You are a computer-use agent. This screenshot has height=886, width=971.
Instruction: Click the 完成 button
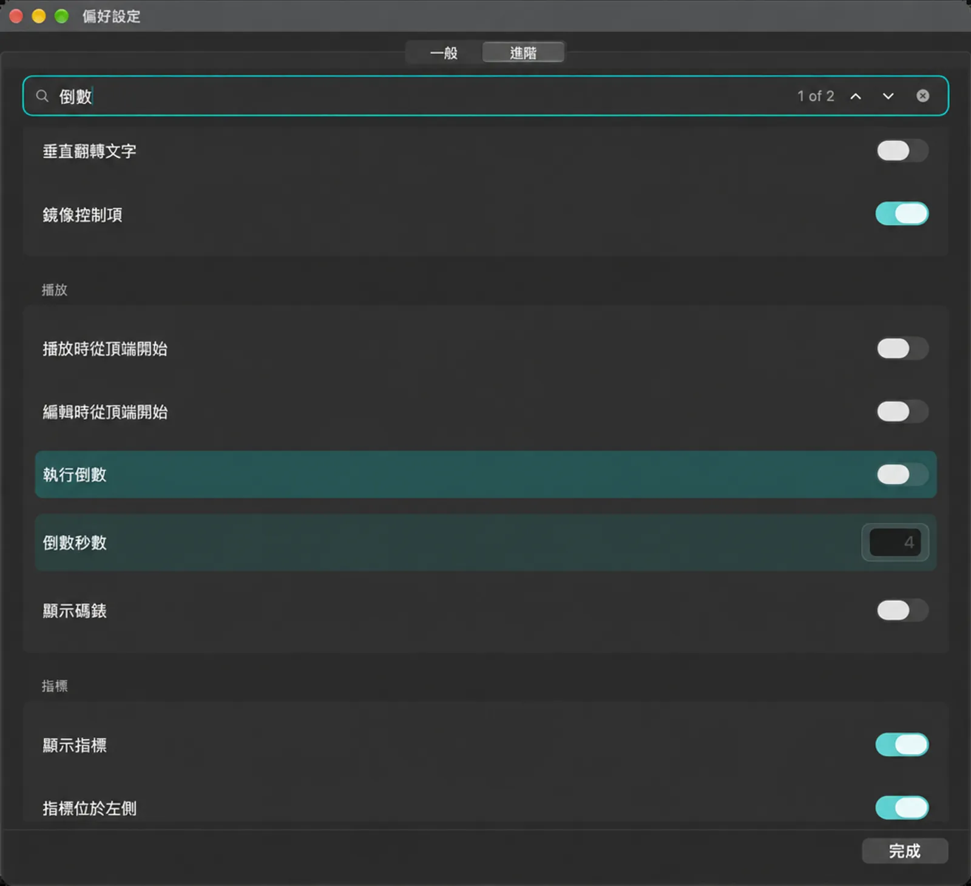click(x=905, y=851)
